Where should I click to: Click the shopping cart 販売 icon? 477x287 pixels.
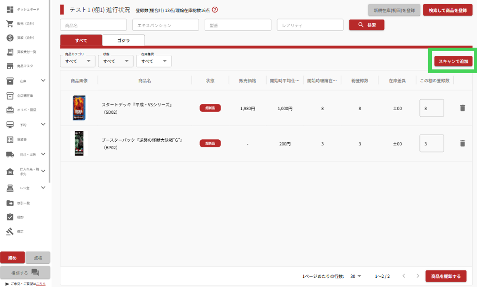point(10,23)
